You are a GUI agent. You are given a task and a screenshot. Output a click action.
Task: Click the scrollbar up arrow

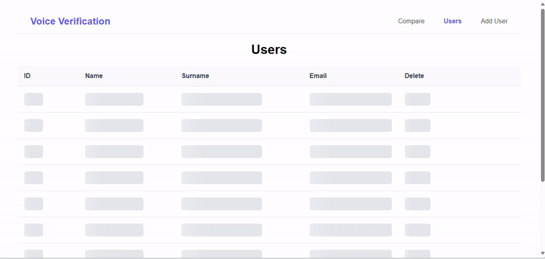(542, 3)
